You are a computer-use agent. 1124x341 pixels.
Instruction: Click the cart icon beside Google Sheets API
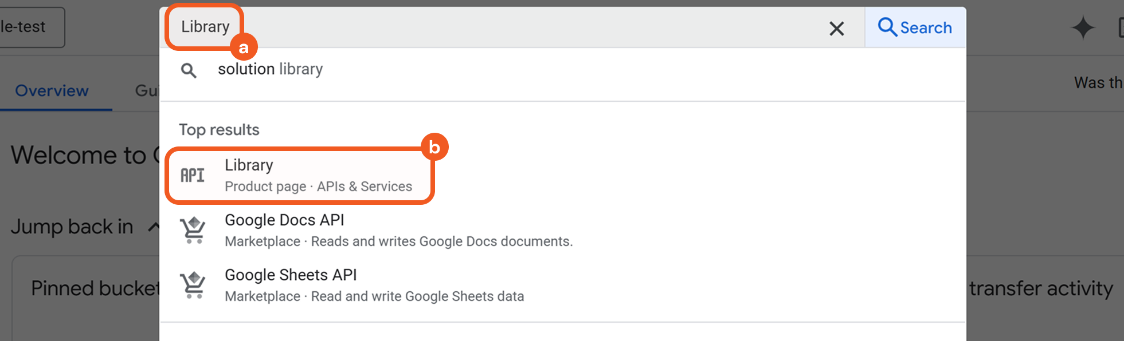click(193, 285)
